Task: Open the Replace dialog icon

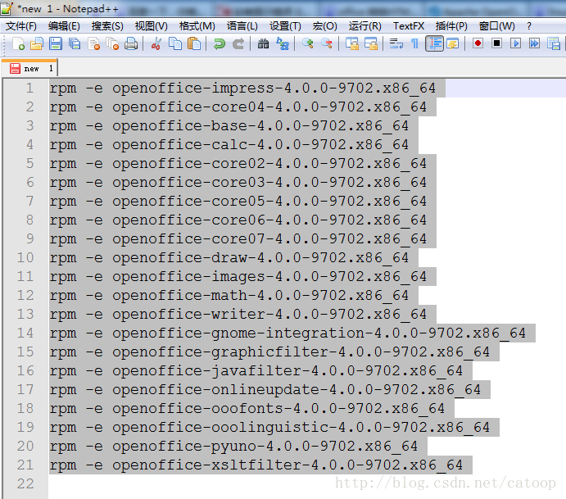Action: coord(283,43)
